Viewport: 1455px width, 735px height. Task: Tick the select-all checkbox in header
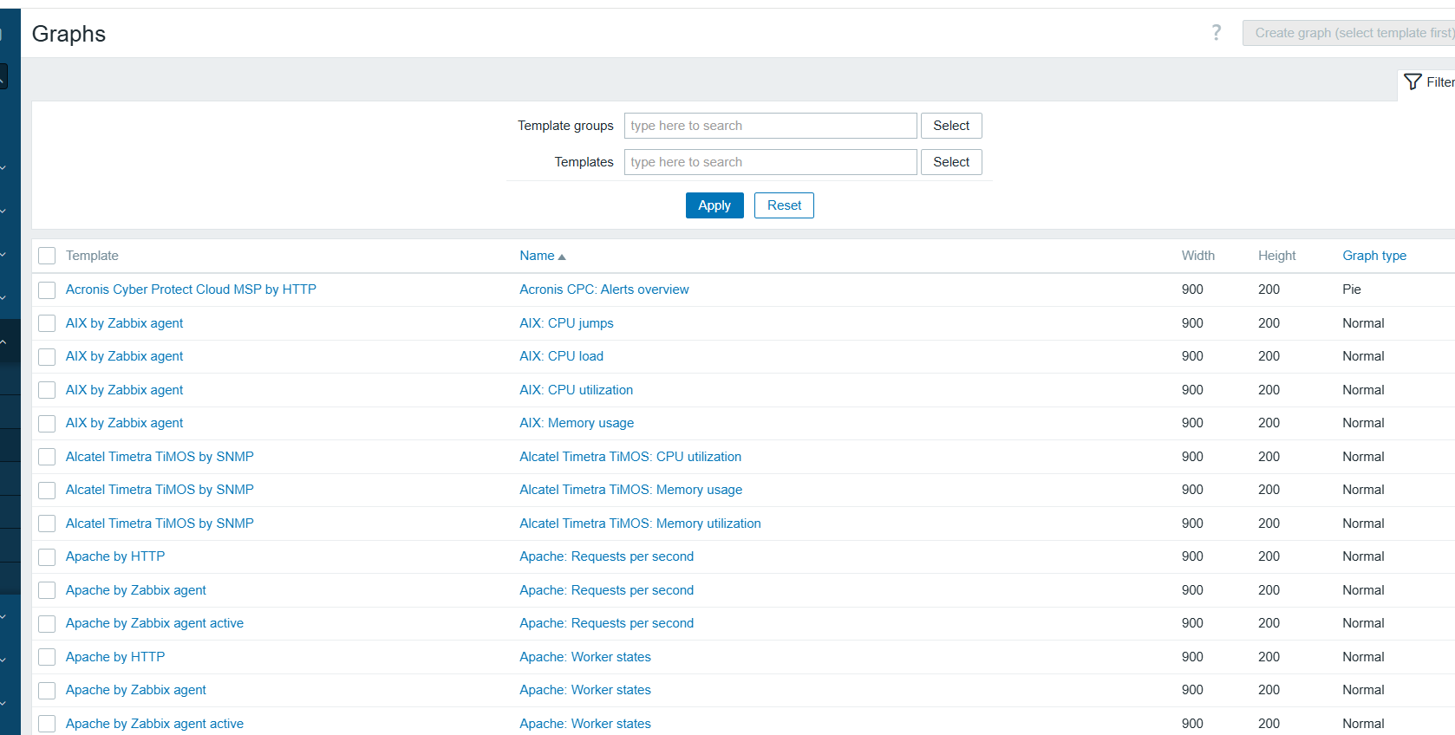(x=47, y=256)
